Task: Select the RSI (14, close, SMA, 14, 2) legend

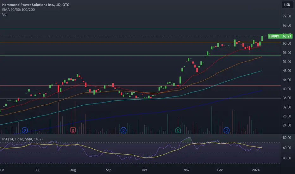Action: coord(22,139)
